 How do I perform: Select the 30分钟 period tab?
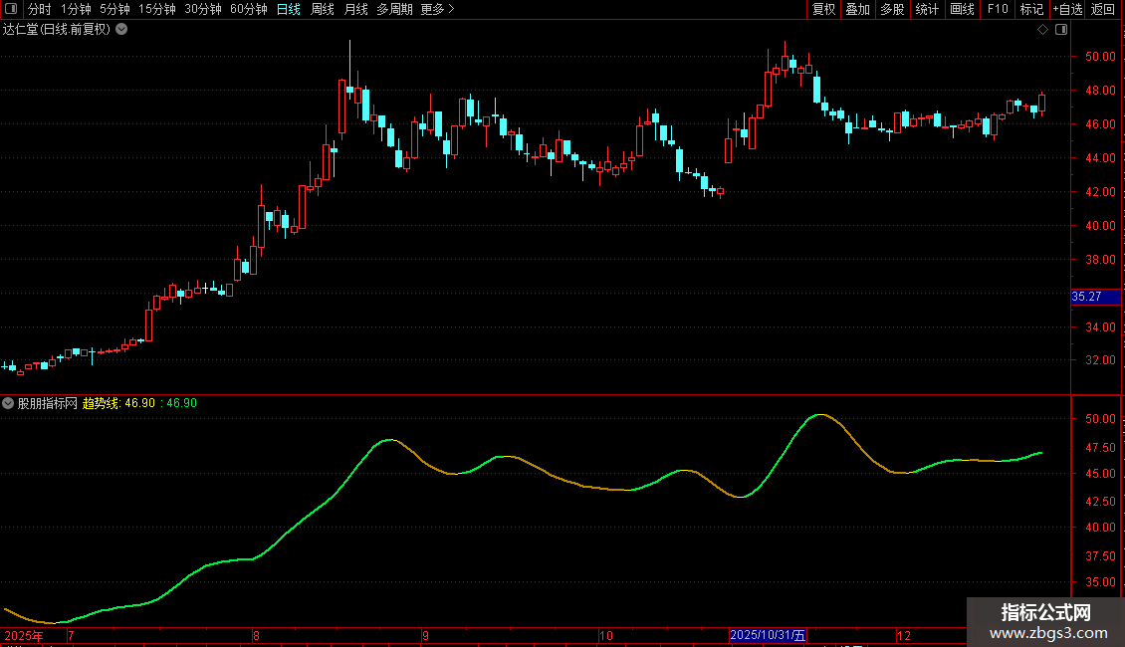pos(203,9)
